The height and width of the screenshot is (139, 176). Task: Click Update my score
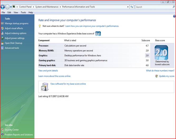click(167, 76)
